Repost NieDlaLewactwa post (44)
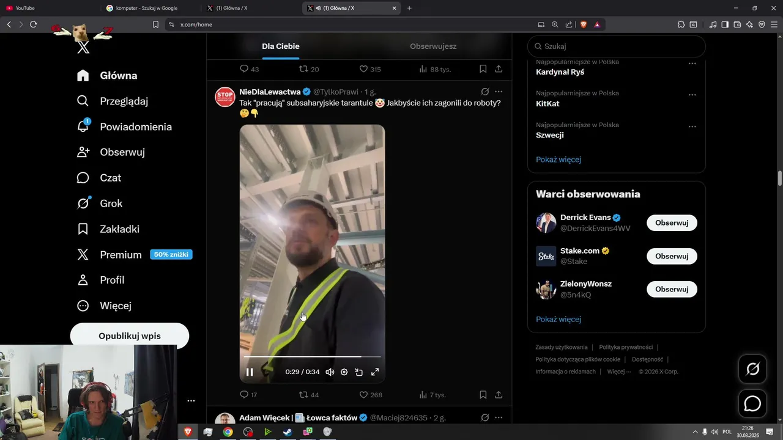The width and height of the screenshot is (783, 440). coord(309,395)
